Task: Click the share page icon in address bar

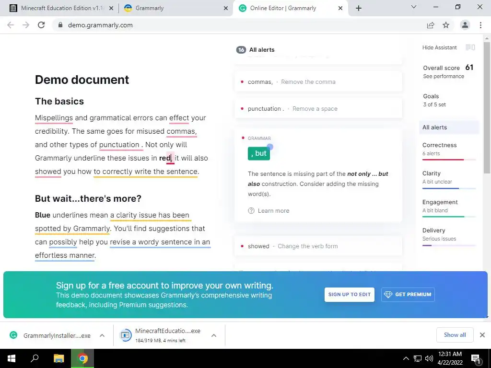Action: [431, 25]
